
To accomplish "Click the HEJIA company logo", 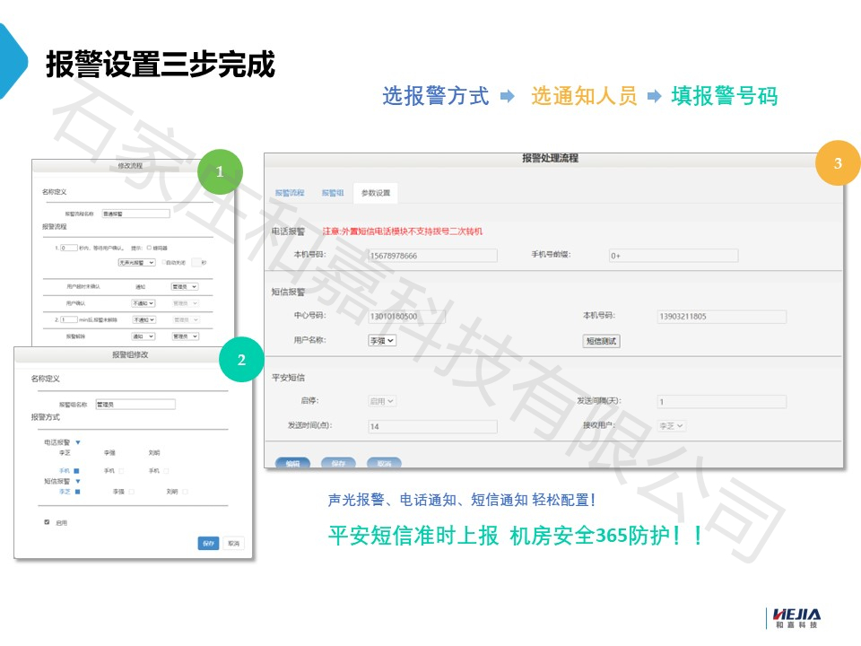I will (x=792, y=618).
